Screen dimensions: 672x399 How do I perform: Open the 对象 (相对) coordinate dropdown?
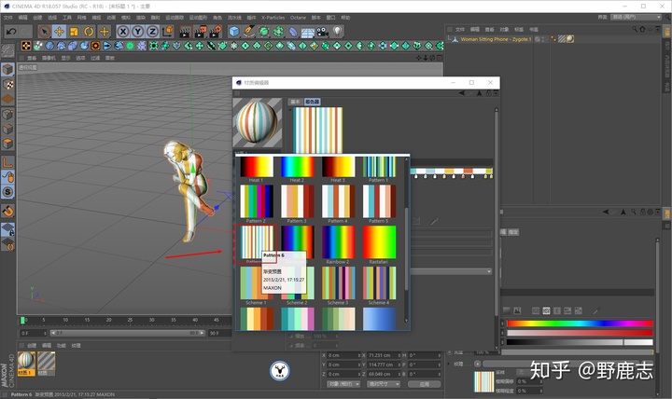344,384
